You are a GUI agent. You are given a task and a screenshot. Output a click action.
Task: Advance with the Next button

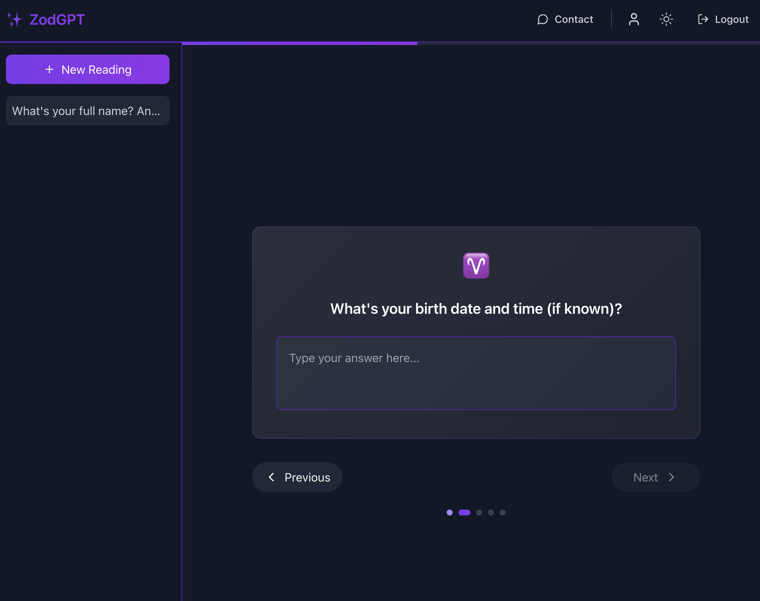(656, 477)
